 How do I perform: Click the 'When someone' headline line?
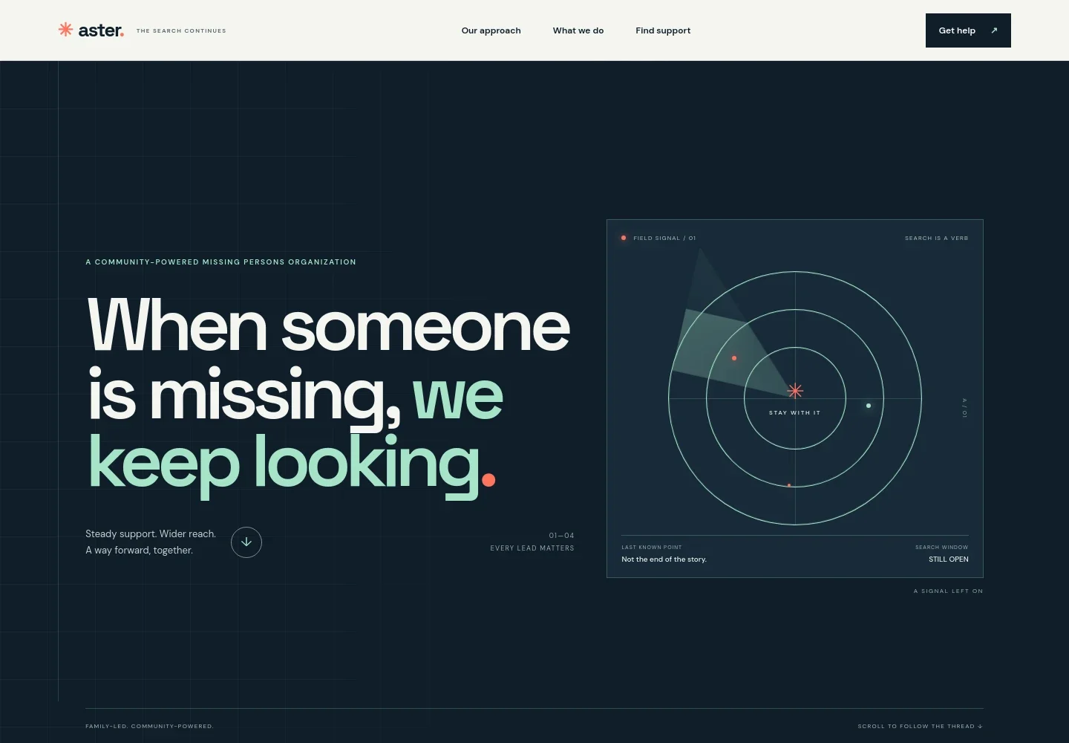(328, 325)
